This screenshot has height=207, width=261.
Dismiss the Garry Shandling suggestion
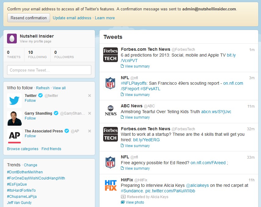(89, 113)
